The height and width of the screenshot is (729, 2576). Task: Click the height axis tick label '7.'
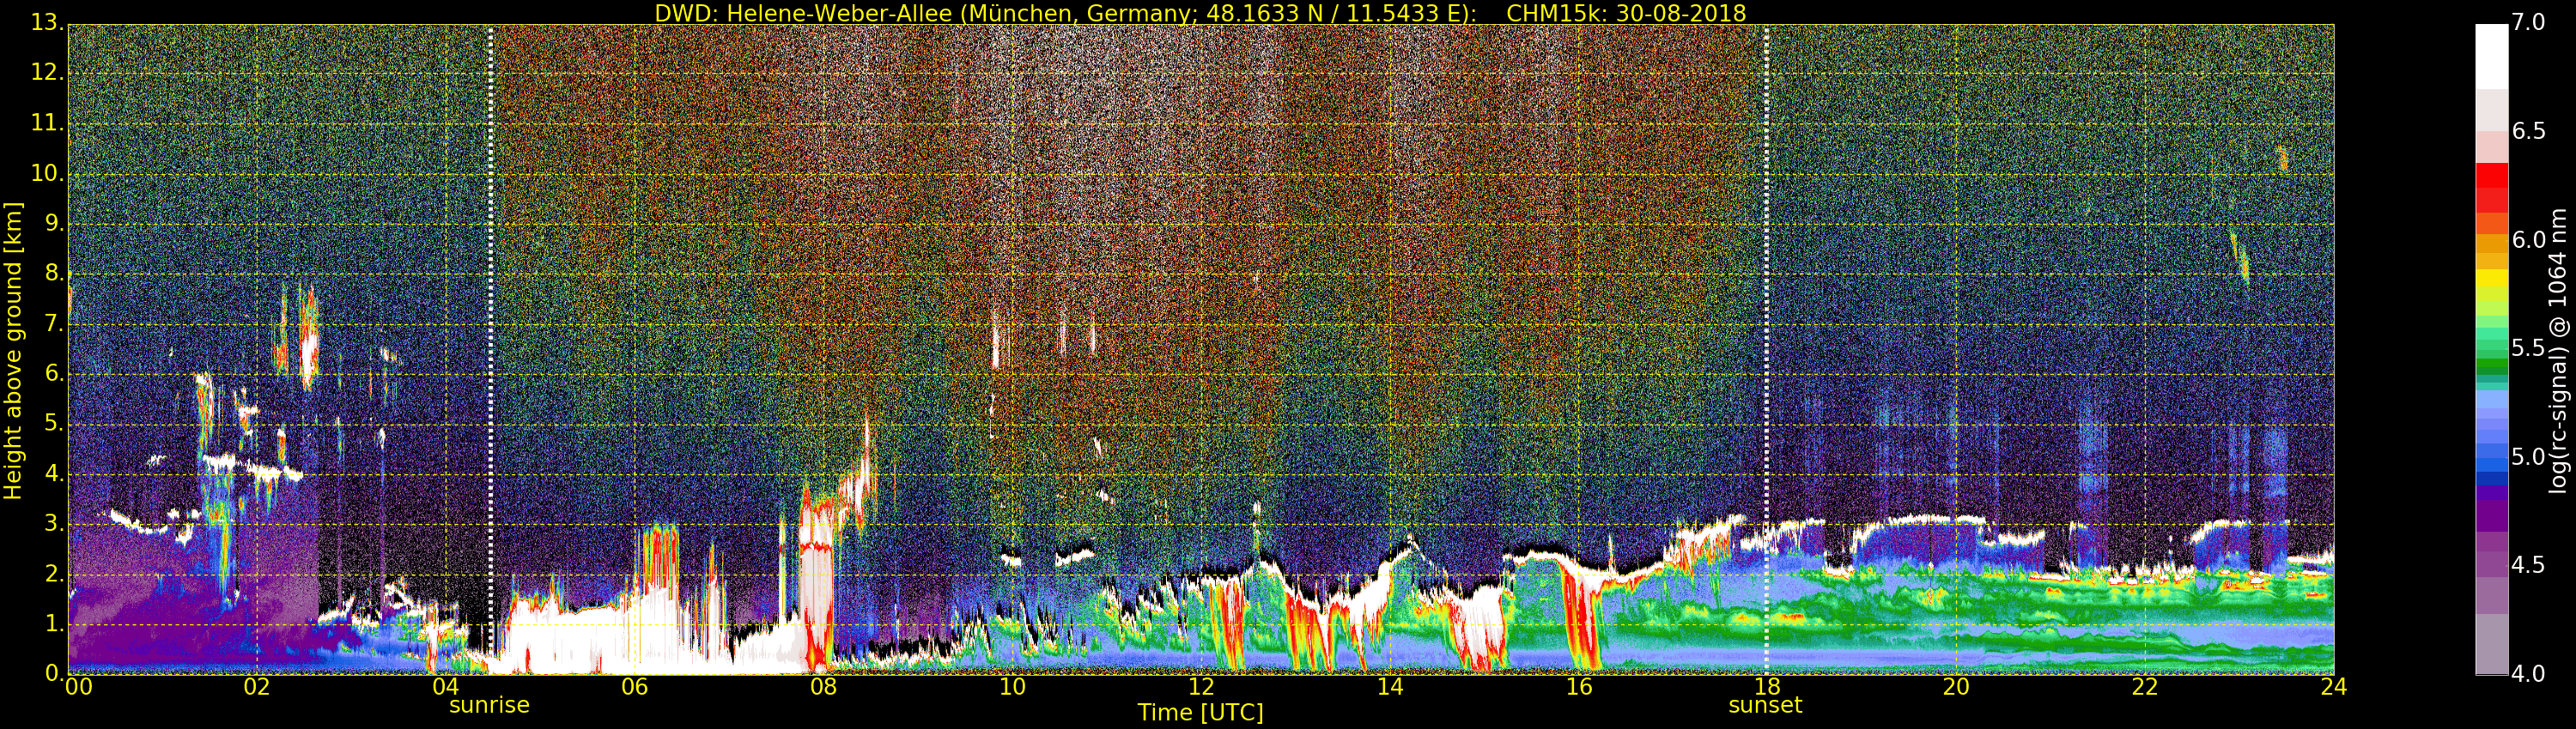coord(54,323)
